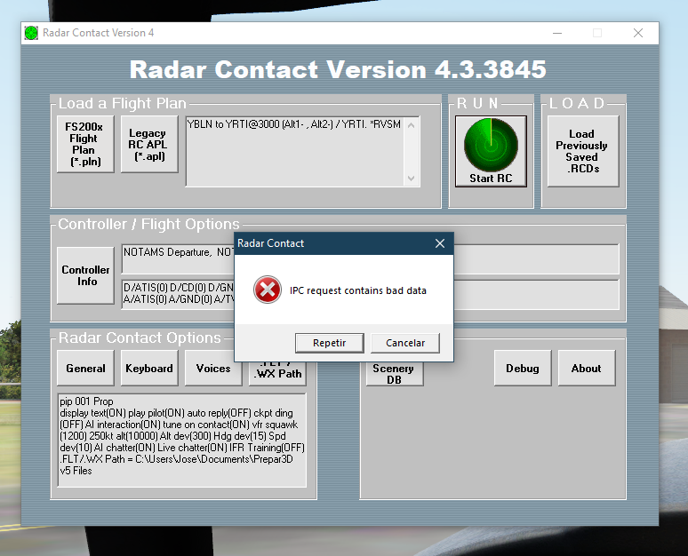
Task: Open FS200x Flight Plan (*.pln) loader
Action: coord(85,144)
